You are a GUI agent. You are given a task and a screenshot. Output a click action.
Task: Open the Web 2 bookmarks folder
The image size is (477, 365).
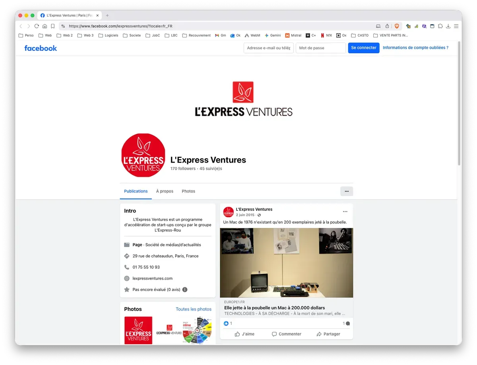click(65, 35)
